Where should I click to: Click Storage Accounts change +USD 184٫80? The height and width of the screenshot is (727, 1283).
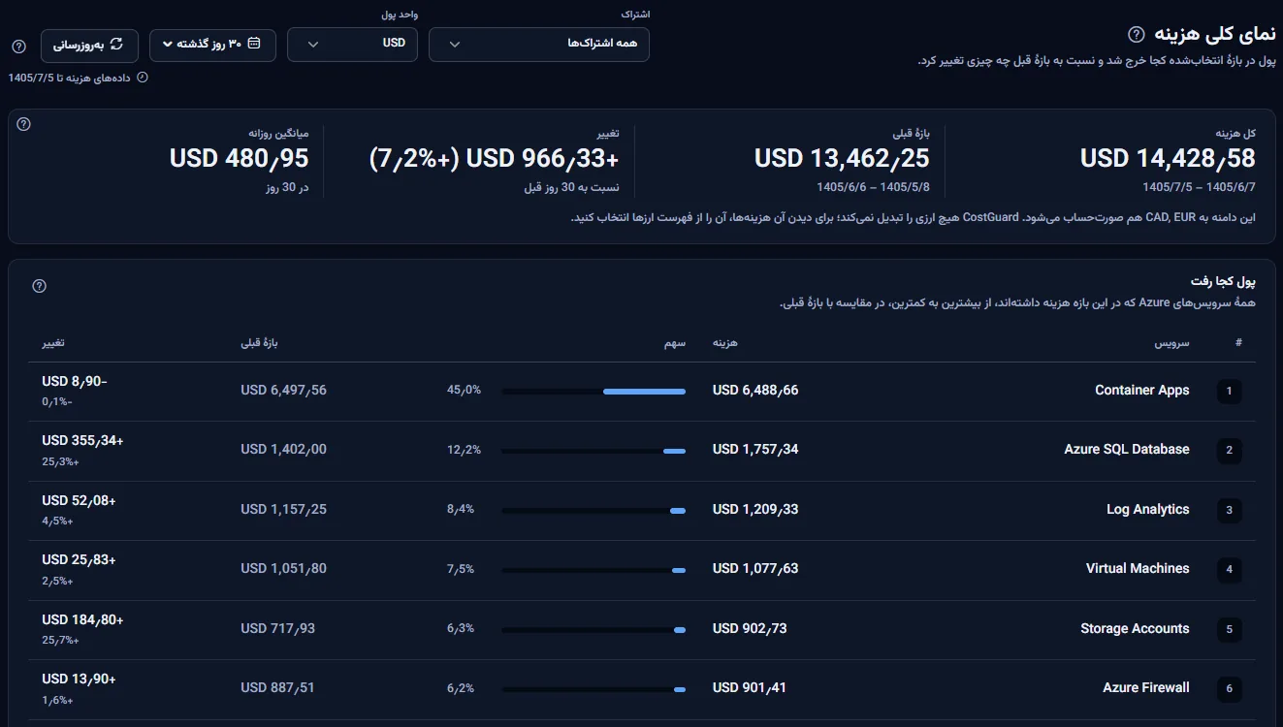tap(82, 619)
